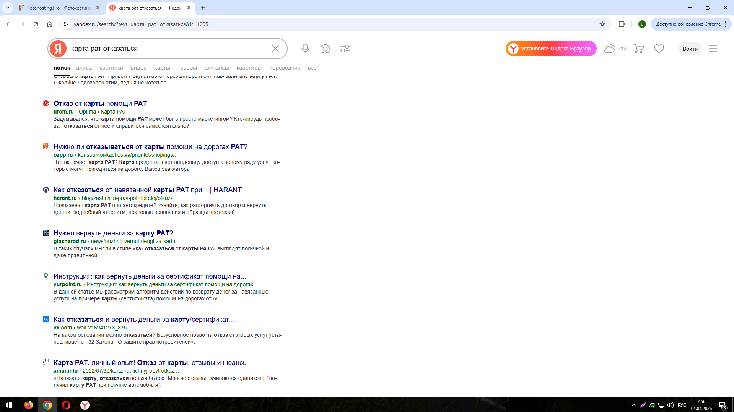Image resolution: width=734 pixels, height=412 pixels.
Task: Click the drom.ru favicon next to result
Action: [x=46, y=103]
